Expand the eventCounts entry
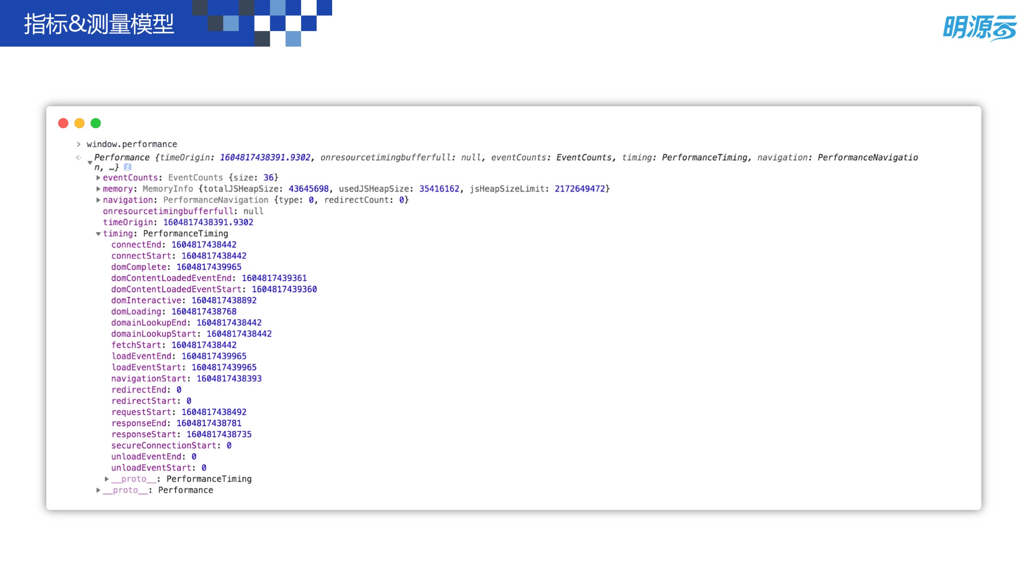 [x=98, y=177]
